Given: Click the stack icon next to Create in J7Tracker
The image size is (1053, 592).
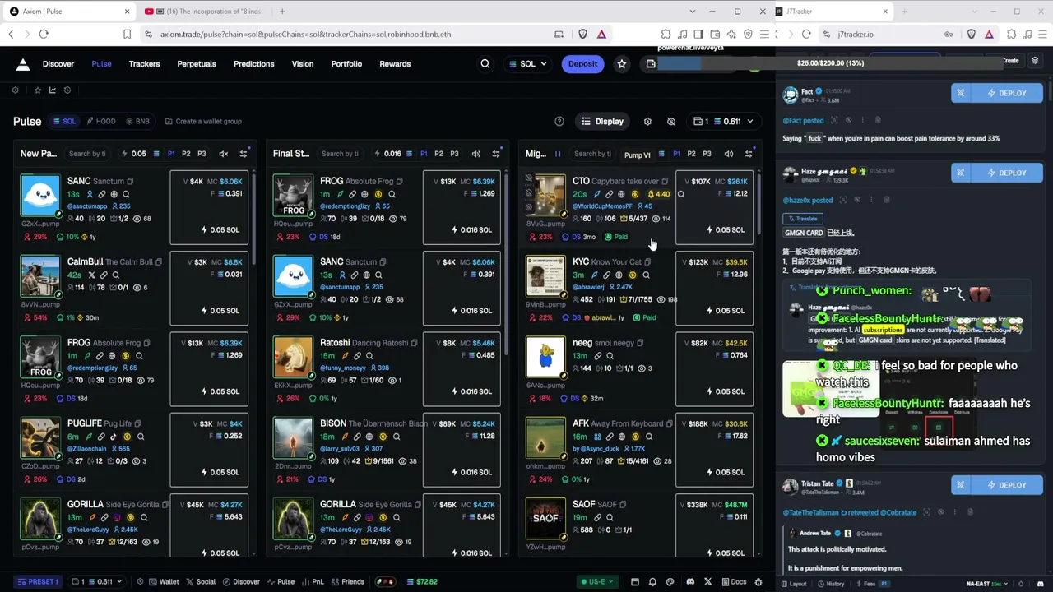Looking at the screenshot, I should pos(1035,61).
